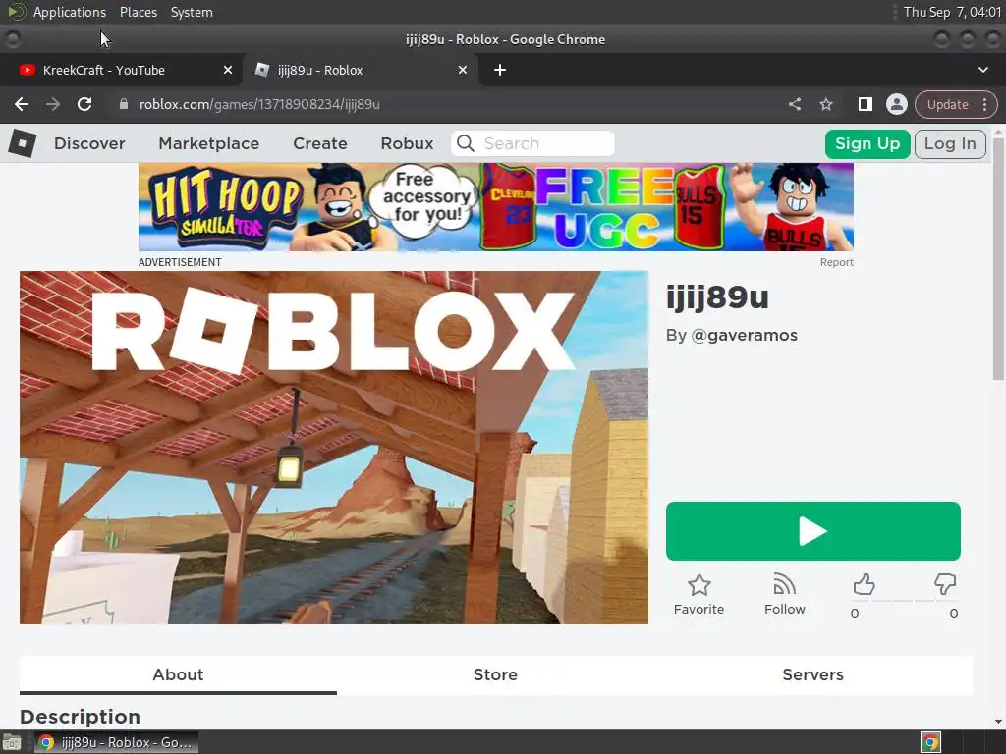Image resolution: width=1006 pixels, height=754 pixels.
Task: Click the Log In button
Action: 950,143
